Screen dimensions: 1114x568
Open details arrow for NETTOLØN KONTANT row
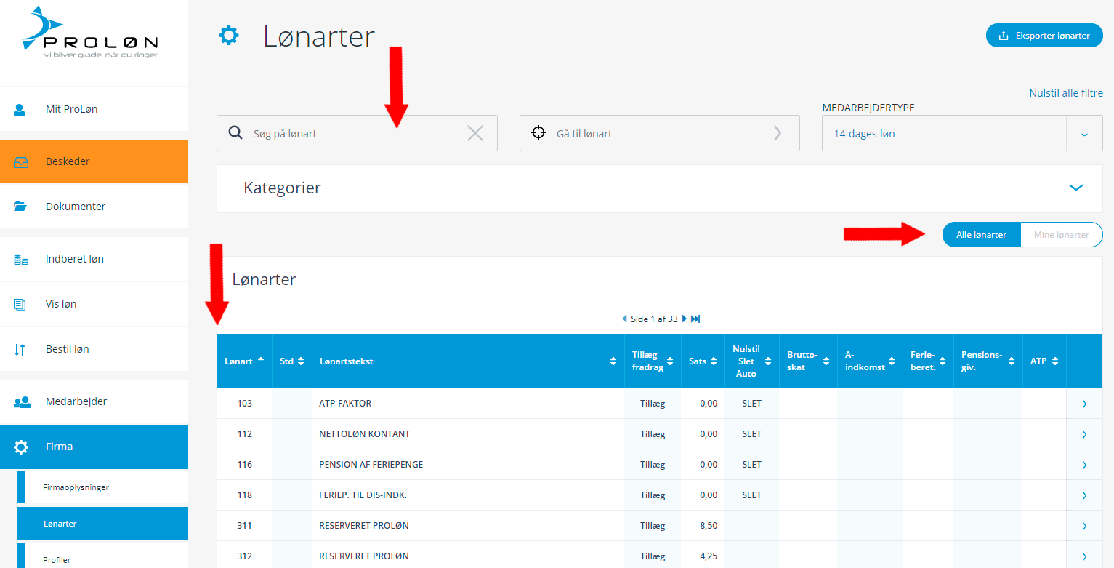1083,434
